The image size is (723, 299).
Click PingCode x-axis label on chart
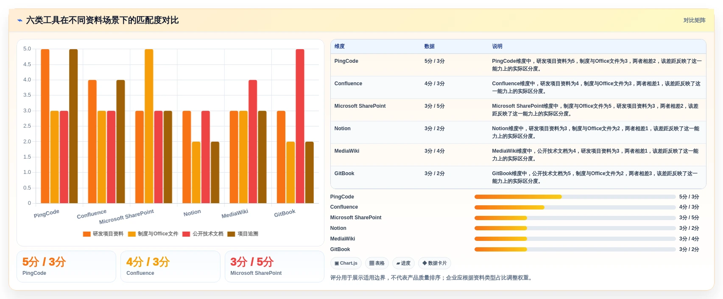pyautogui.click(x=47, y=213)
